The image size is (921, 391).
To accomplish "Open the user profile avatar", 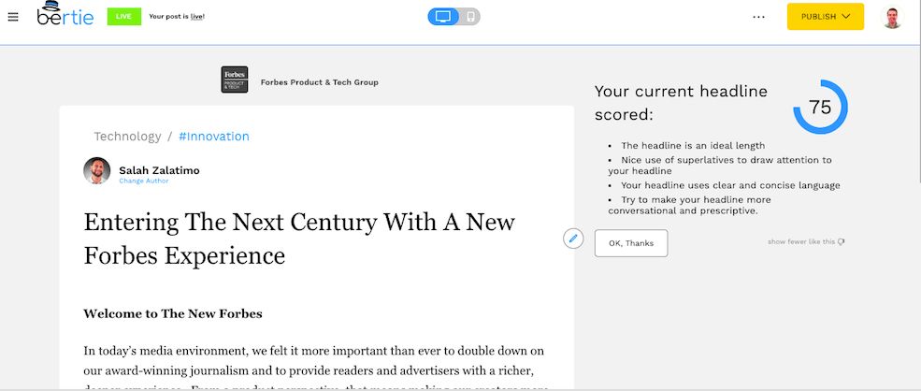I will (893, 17).
